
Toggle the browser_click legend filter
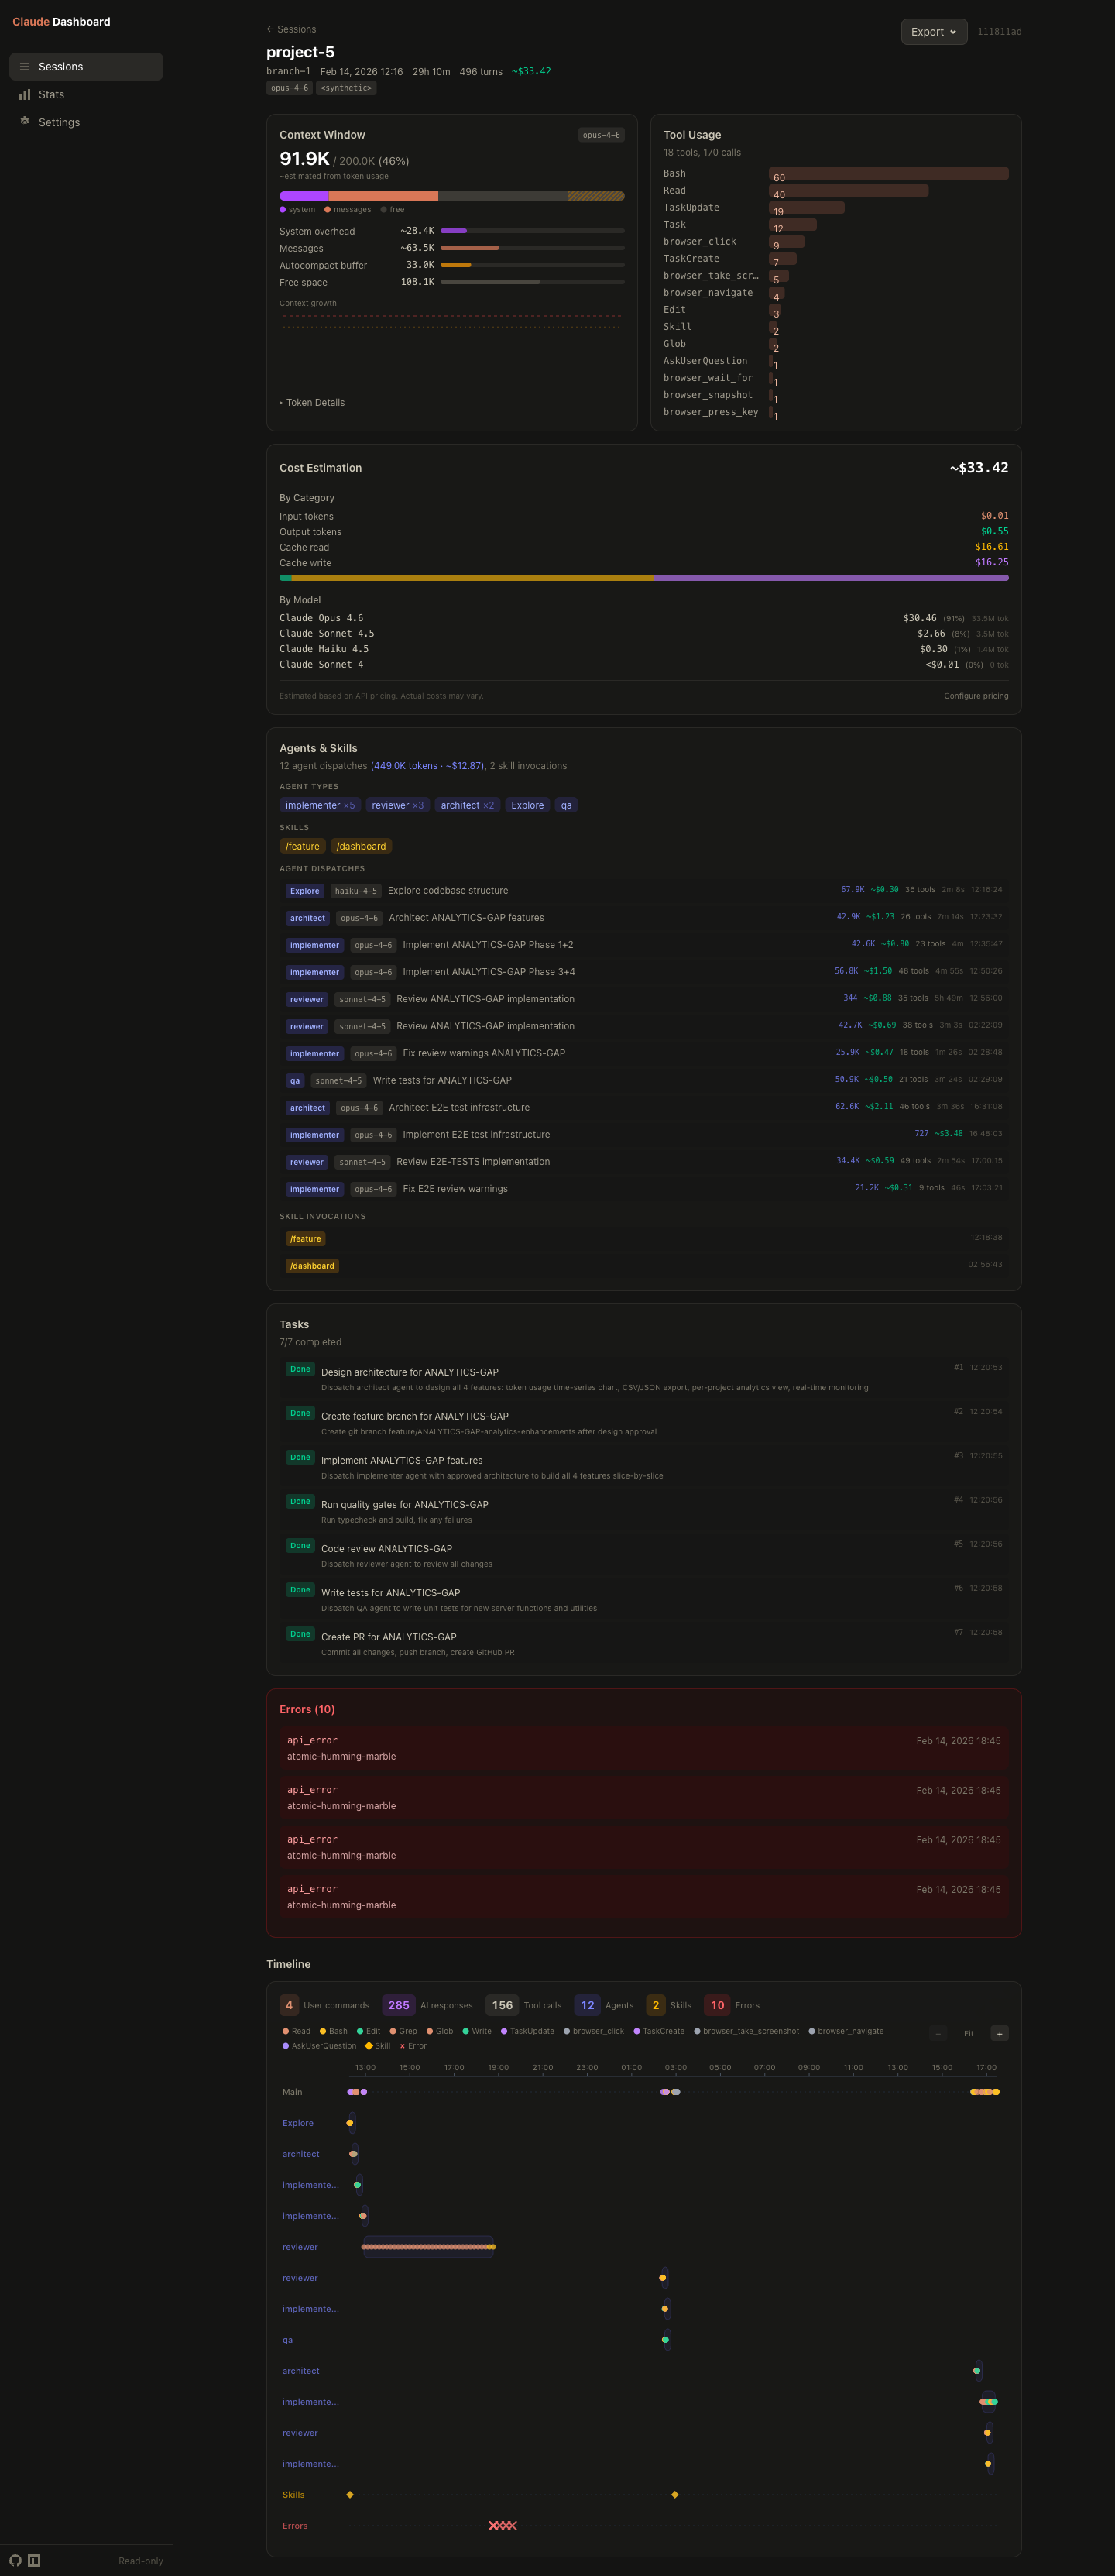point(593,2031)
